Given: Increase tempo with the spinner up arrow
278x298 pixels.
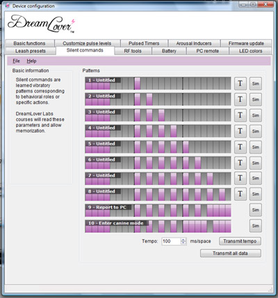Looking at the screenshot, I should (x=183, y=240).
